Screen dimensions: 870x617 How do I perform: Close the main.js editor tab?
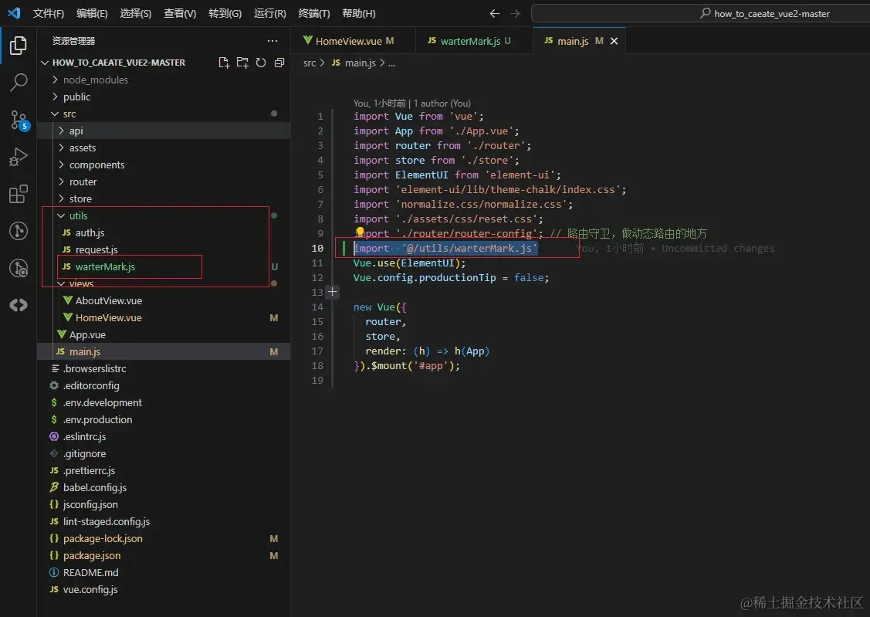614,41
